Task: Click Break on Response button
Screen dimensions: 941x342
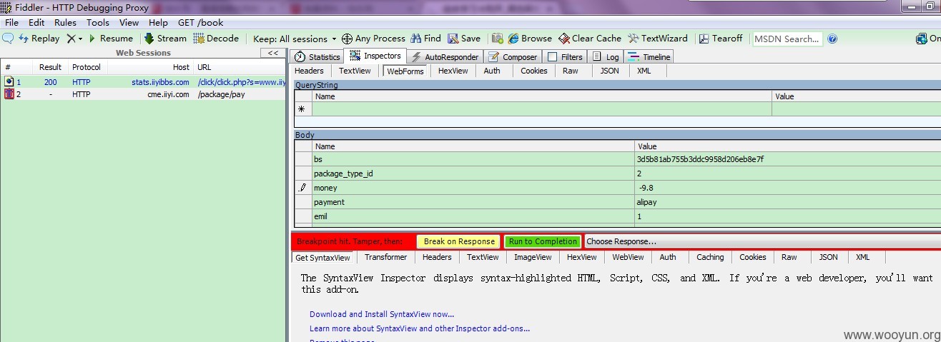Action: 458,241
